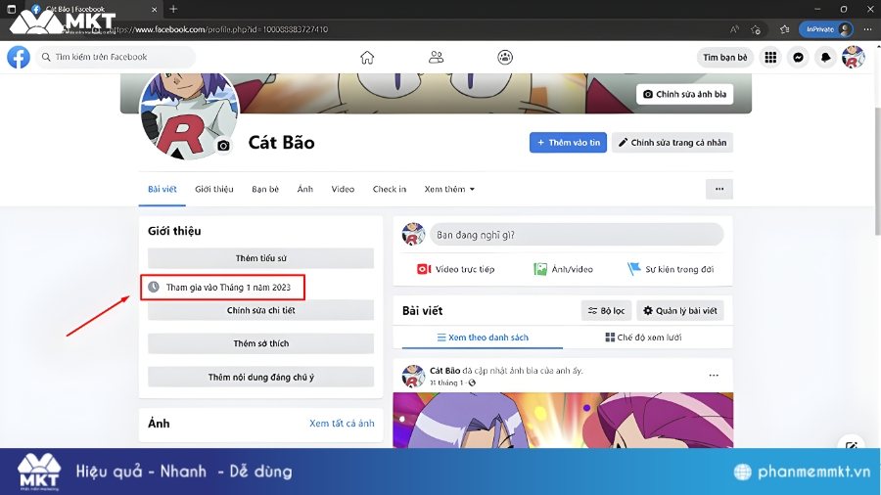The height and width of the screenshot is (495, 881).
Task: Select Chế độ xem lưới view
Action: [x=643, y=337]
